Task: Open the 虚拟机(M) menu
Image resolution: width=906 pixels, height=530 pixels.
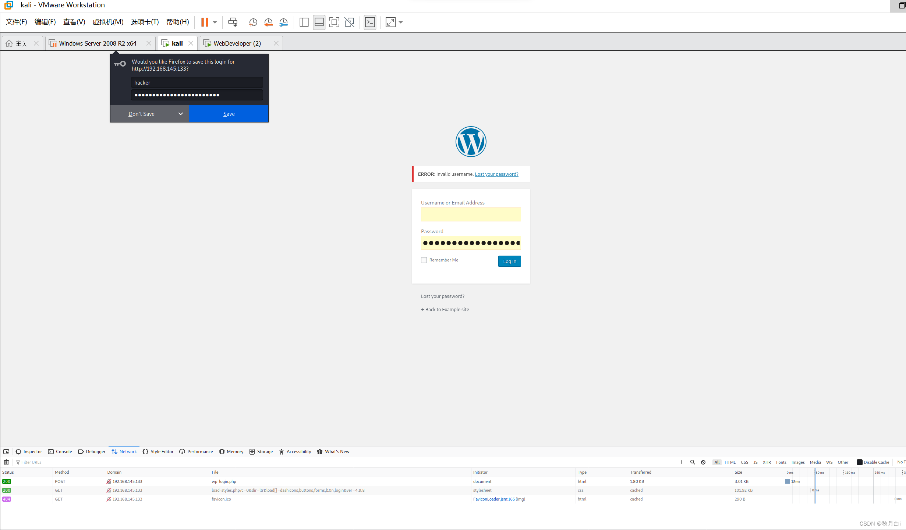Action: pos(108,22)
